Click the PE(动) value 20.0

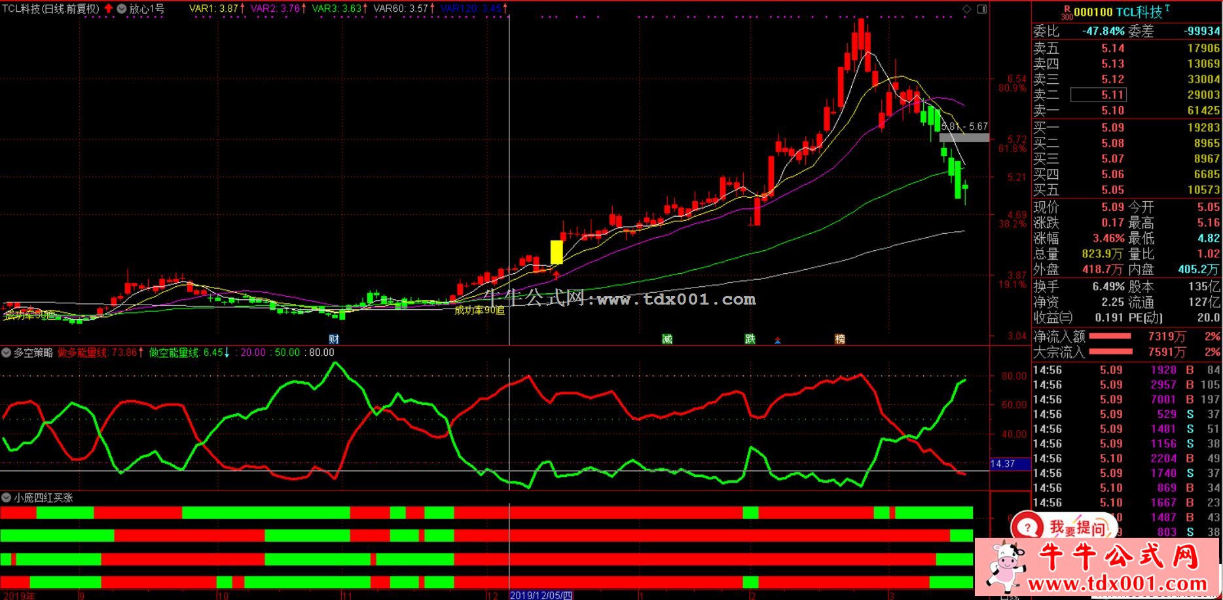(x=1209, y=318)
